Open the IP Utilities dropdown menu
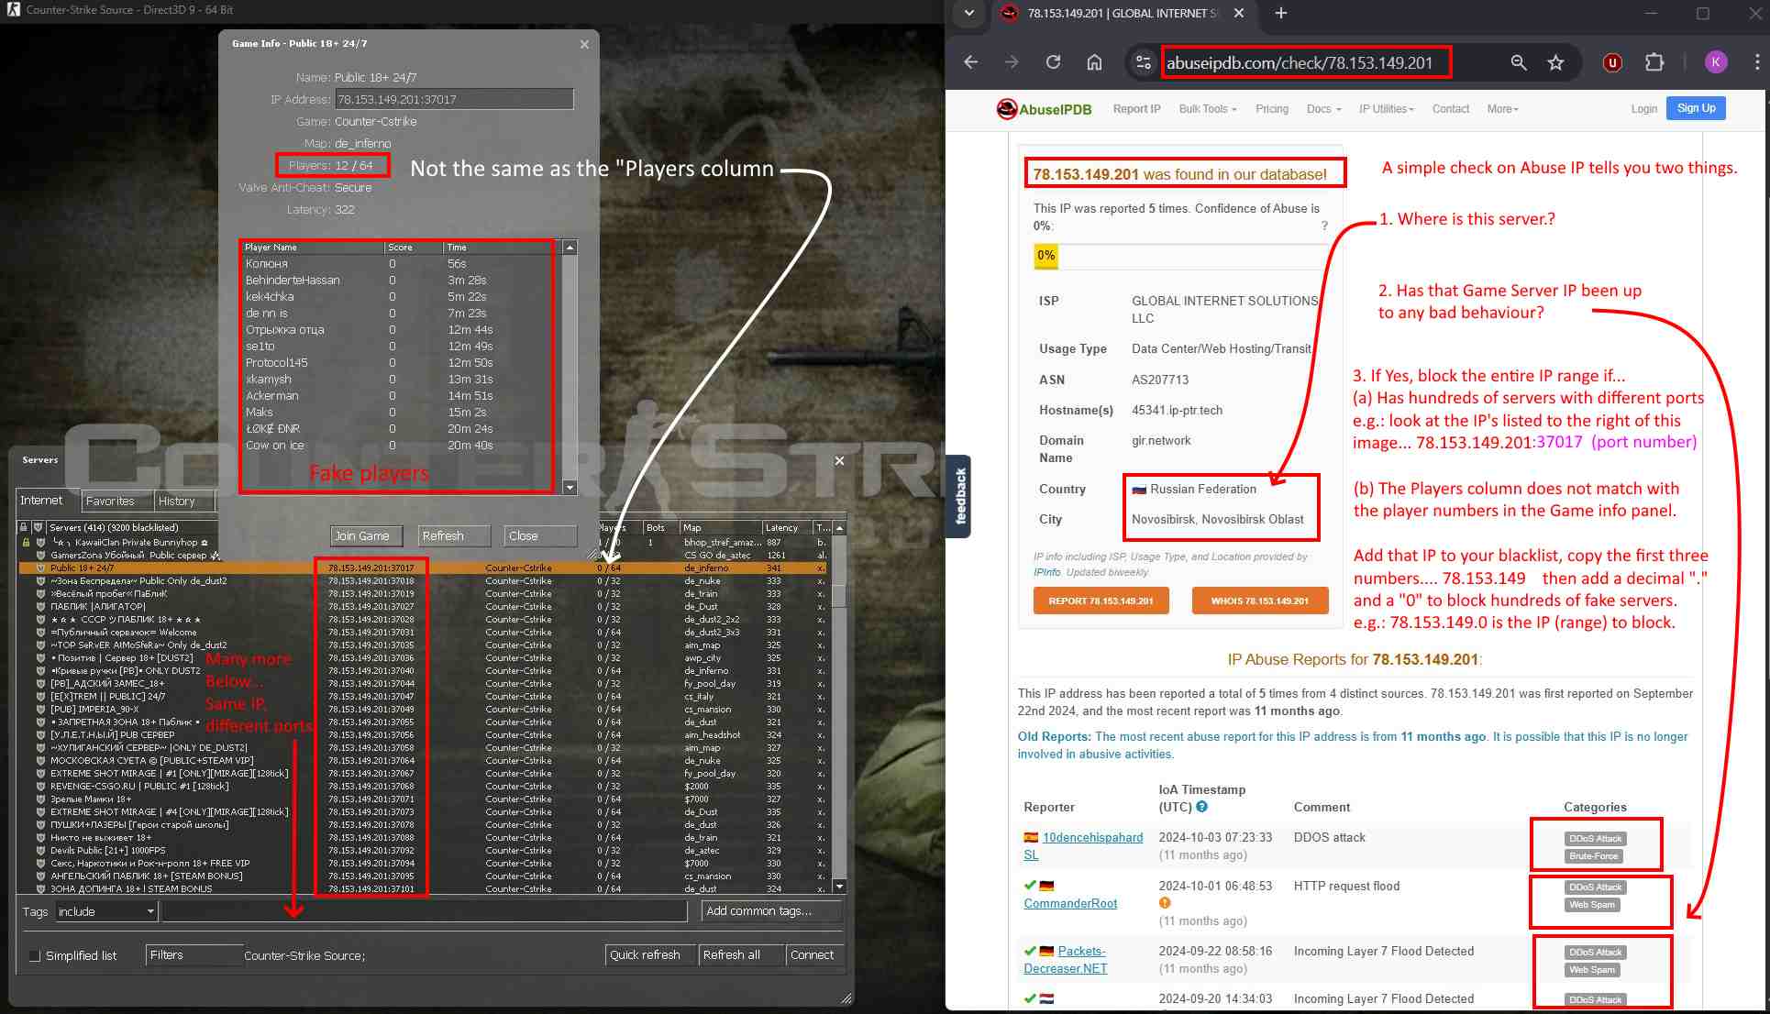This screenshot has height=1014, width=1770. [x=1386, y=109]
